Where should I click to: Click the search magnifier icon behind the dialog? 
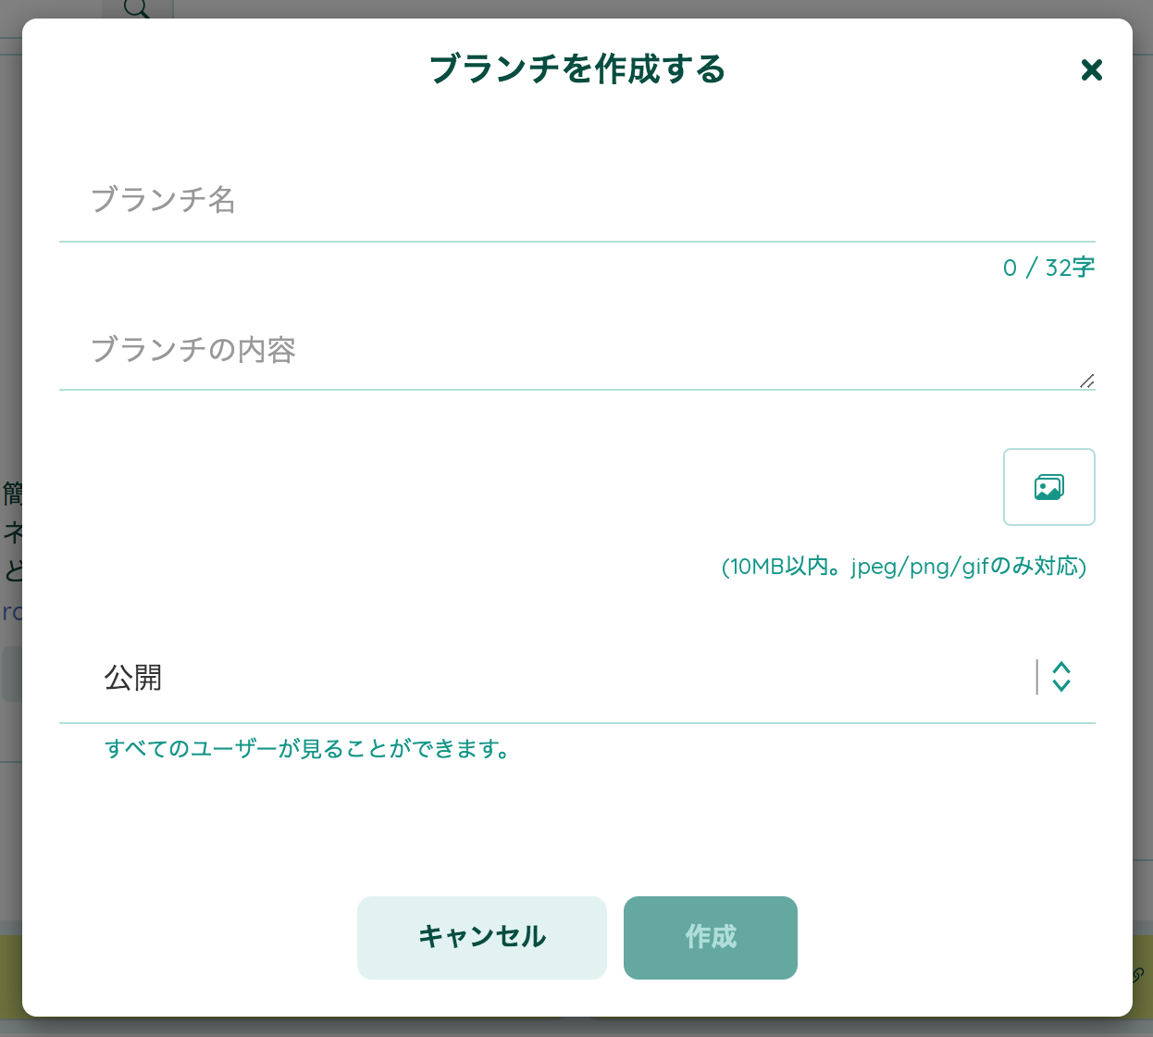137,8
